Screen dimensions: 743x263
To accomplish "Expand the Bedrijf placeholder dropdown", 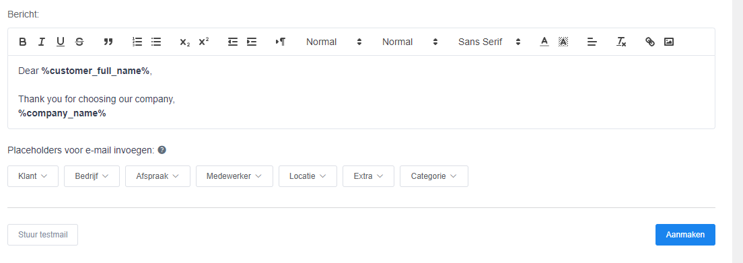I will pyautogui.click(x=92, y=176).
